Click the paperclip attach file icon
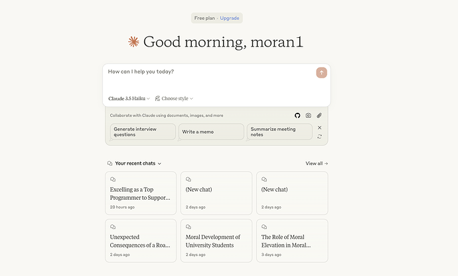This screenshot has width=458, height=276. coord(319,115)
